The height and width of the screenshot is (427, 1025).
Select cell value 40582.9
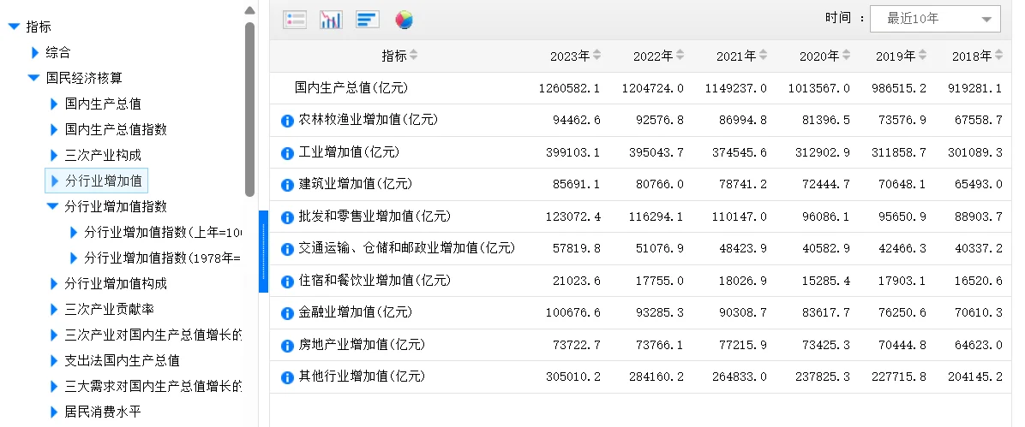(825, 249)
